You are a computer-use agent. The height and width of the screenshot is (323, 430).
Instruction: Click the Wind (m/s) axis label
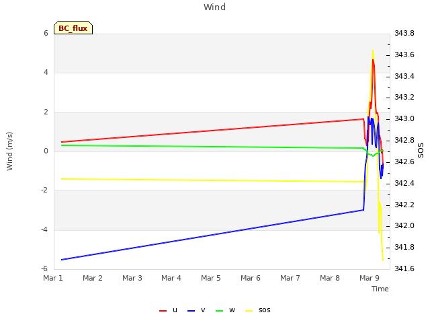point(9,151)
